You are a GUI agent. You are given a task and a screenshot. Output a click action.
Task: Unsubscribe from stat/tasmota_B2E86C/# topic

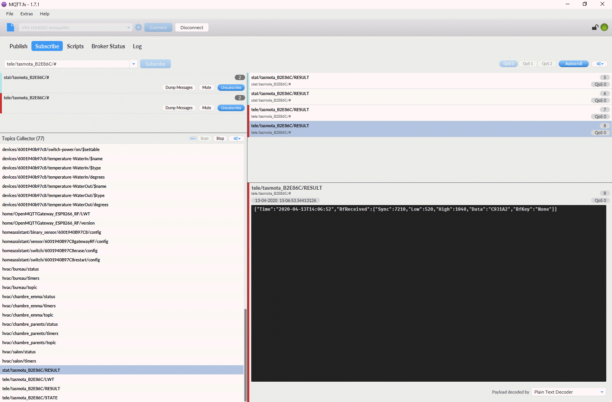(x=231, y=88)
